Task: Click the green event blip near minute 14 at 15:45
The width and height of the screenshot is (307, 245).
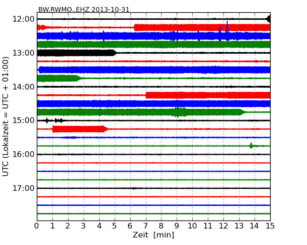Action: (x=251, y=146)
